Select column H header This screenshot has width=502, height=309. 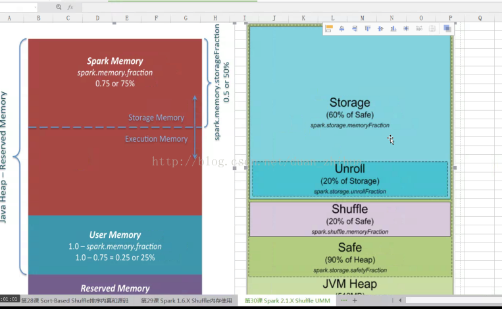pyautogui.click(x=215, y=18)
